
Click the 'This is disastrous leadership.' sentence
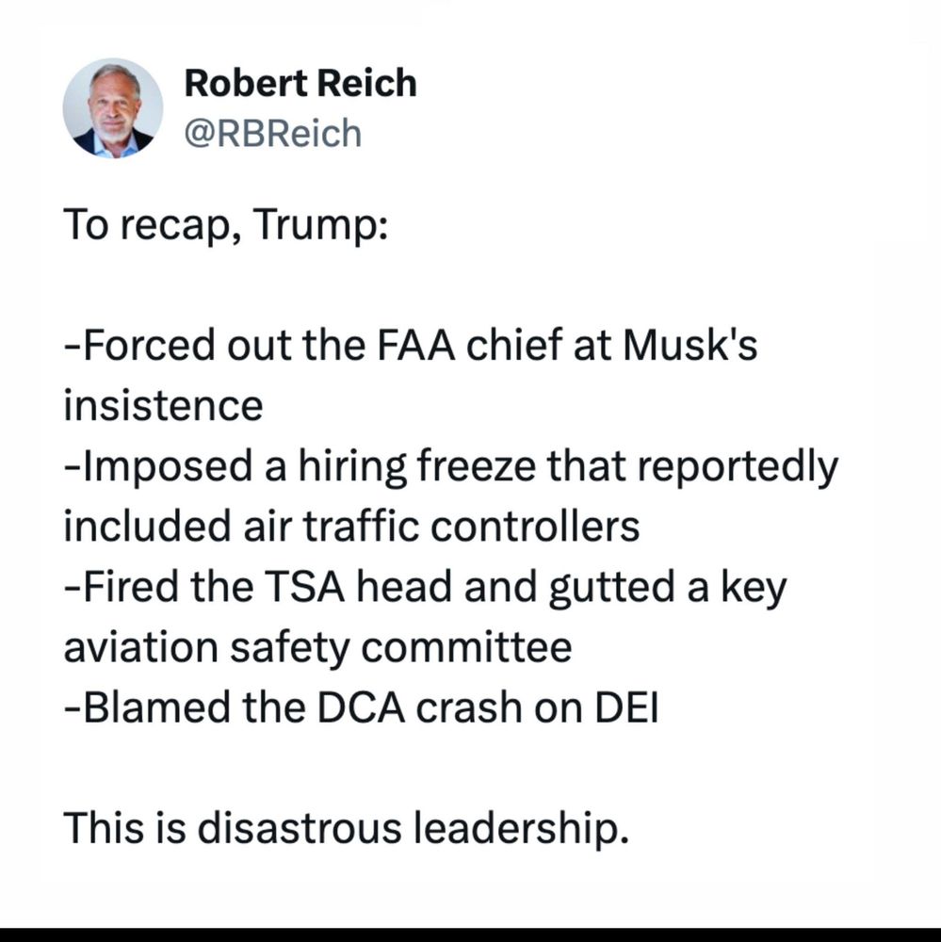point(346,829)
